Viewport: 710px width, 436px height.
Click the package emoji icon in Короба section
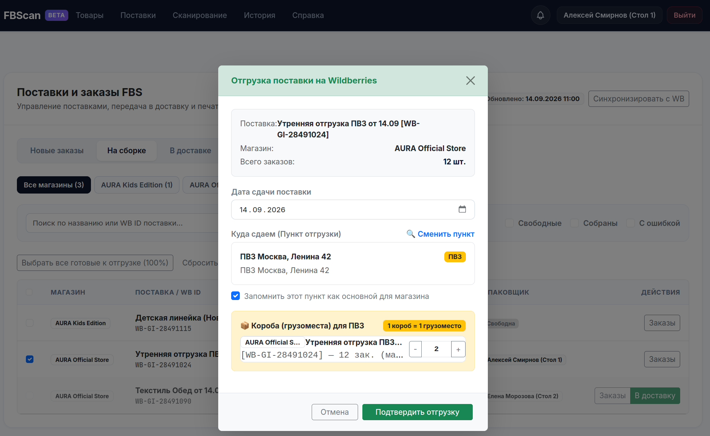[x=245, y=326]
